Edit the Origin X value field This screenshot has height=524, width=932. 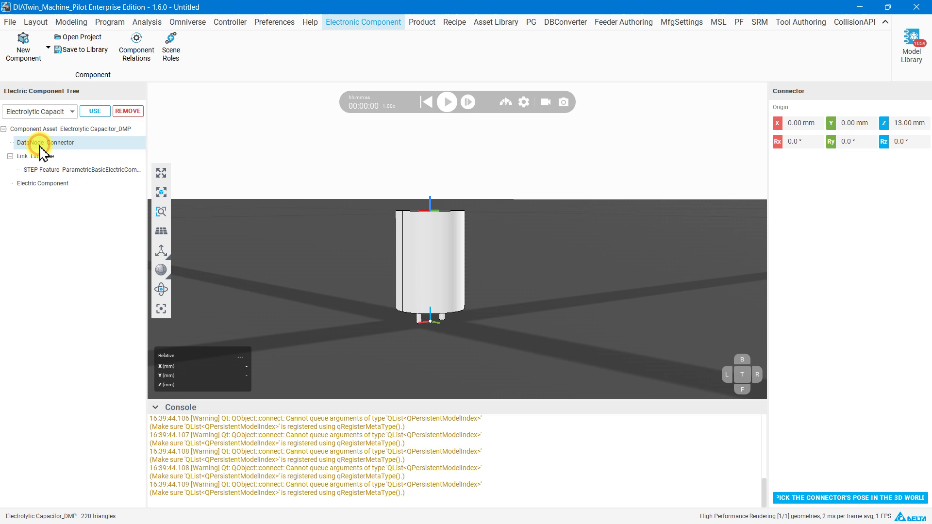pyautogui.click(x=804, y=123)
